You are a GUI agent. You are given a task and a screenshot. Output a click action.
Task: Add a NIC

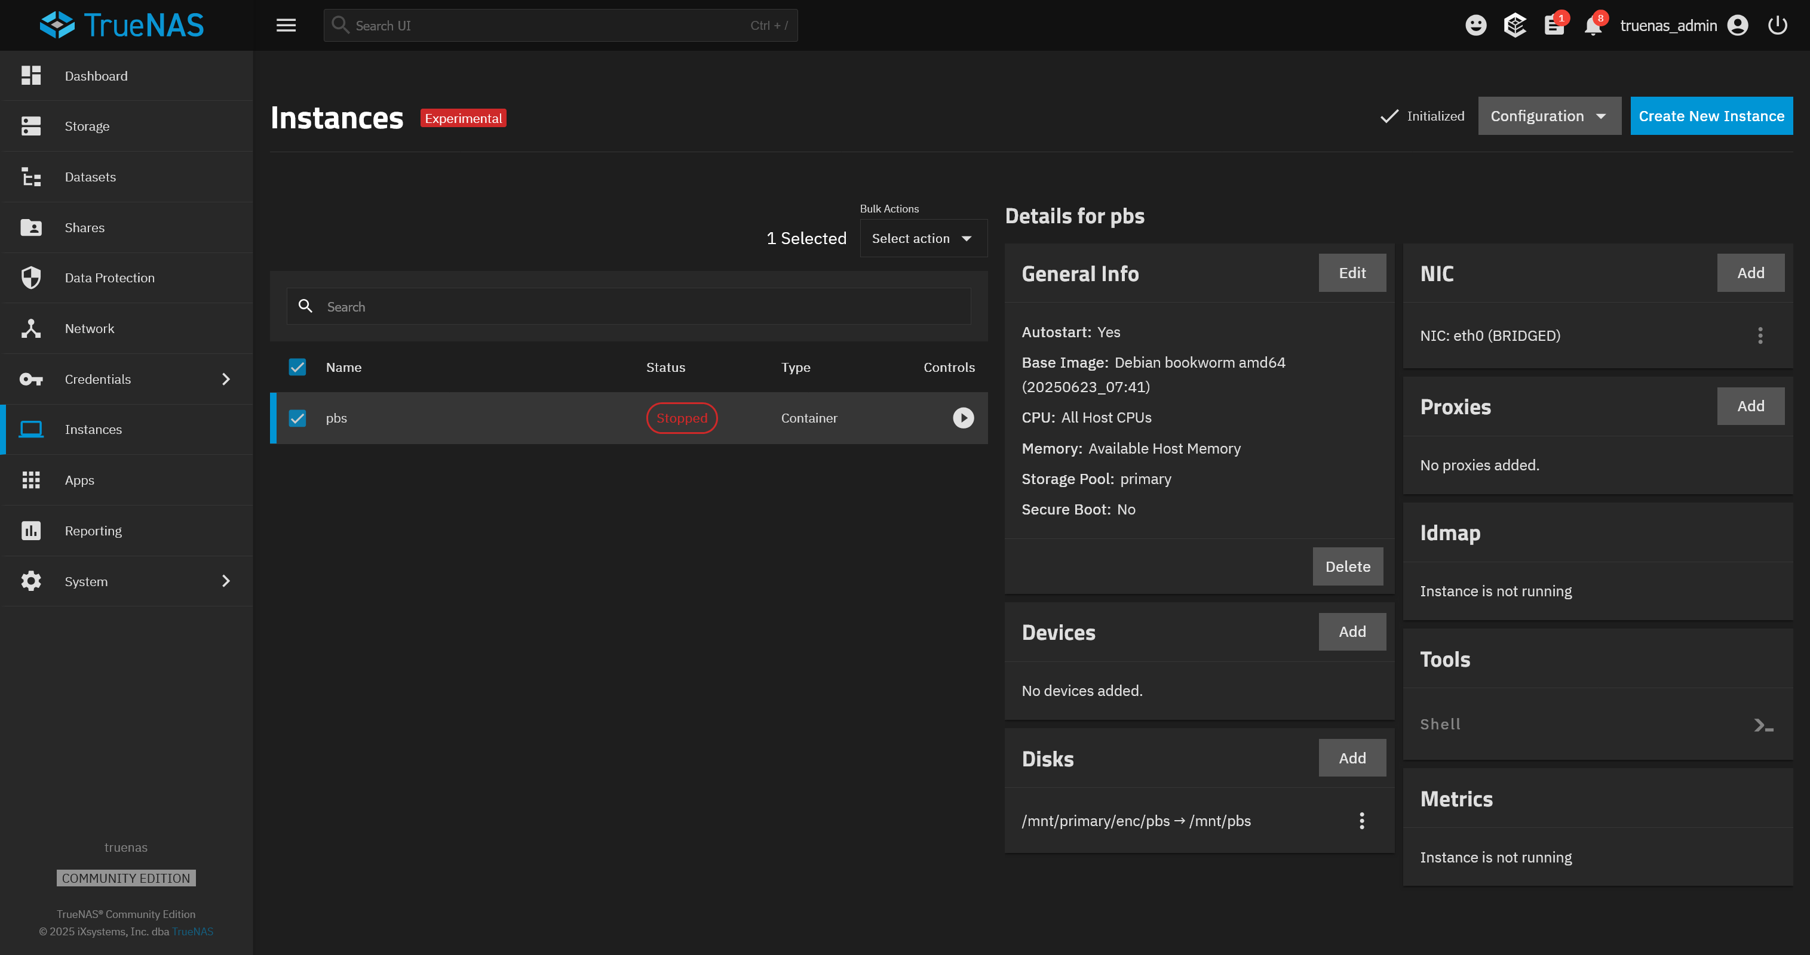click(1750, 273)
